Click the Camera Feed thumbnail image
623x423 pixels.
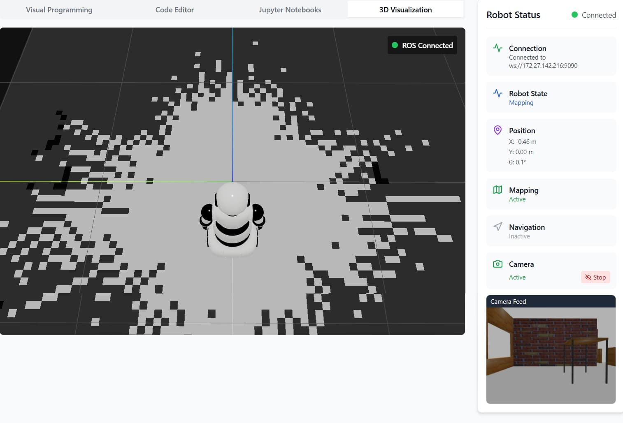coord(551,355)
